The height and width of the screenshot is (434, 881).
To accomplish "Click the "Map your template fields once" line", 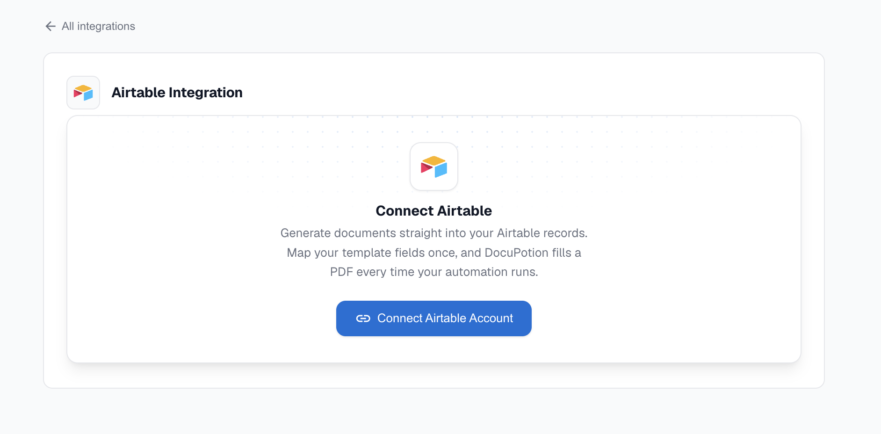I will click(x=434, y=253).
